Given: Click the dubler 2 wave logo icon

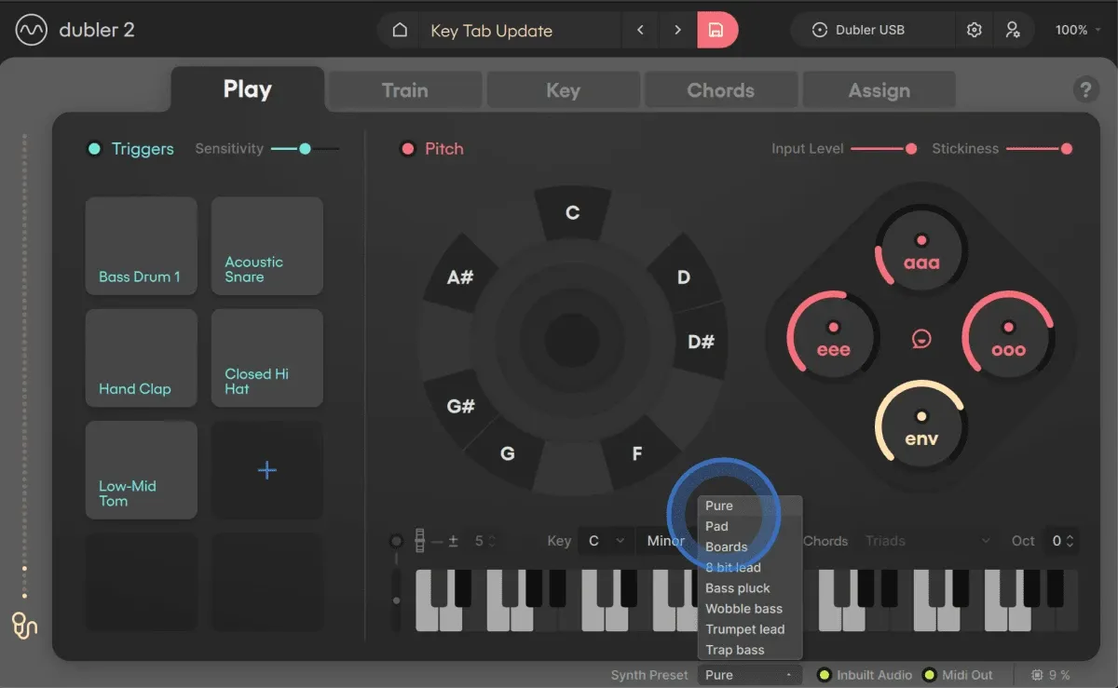Looking at the screenshot, I should (x=32, y=30).
